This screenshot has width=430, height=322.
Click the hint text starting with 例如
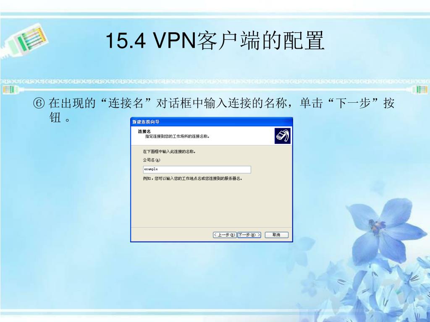click(x=192, y=179)
